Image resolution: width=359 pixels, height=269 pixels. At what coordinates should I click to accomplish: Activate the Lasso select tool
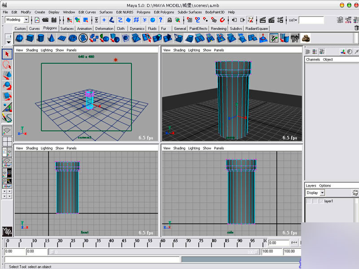7,65
